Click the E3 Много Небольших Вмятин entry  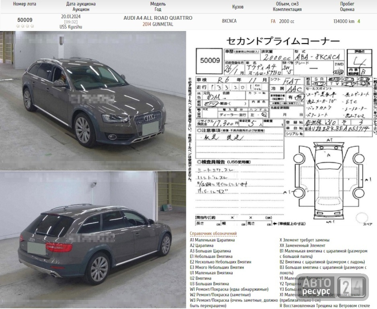point(217,268)
